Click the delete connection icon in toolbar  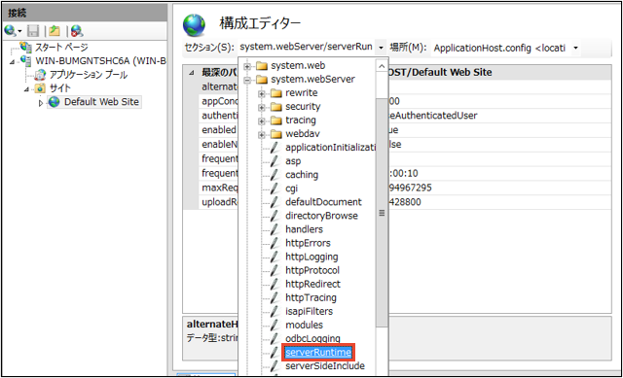(77, 31)
